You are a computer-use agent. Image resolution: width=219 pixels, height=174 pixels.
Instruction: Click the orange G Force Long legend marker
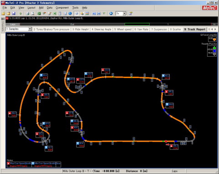coord(214,40)
